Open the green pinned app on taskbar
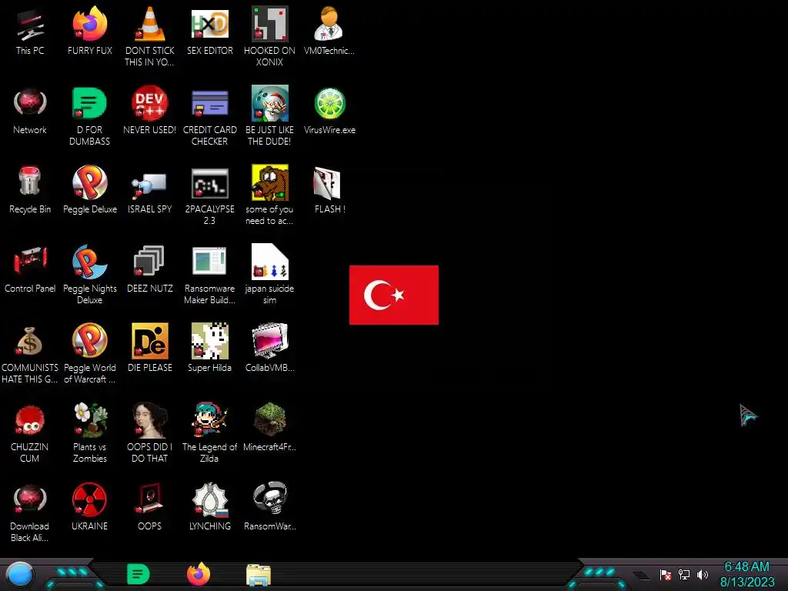This screenshot has height=591, width=788. 139,574
